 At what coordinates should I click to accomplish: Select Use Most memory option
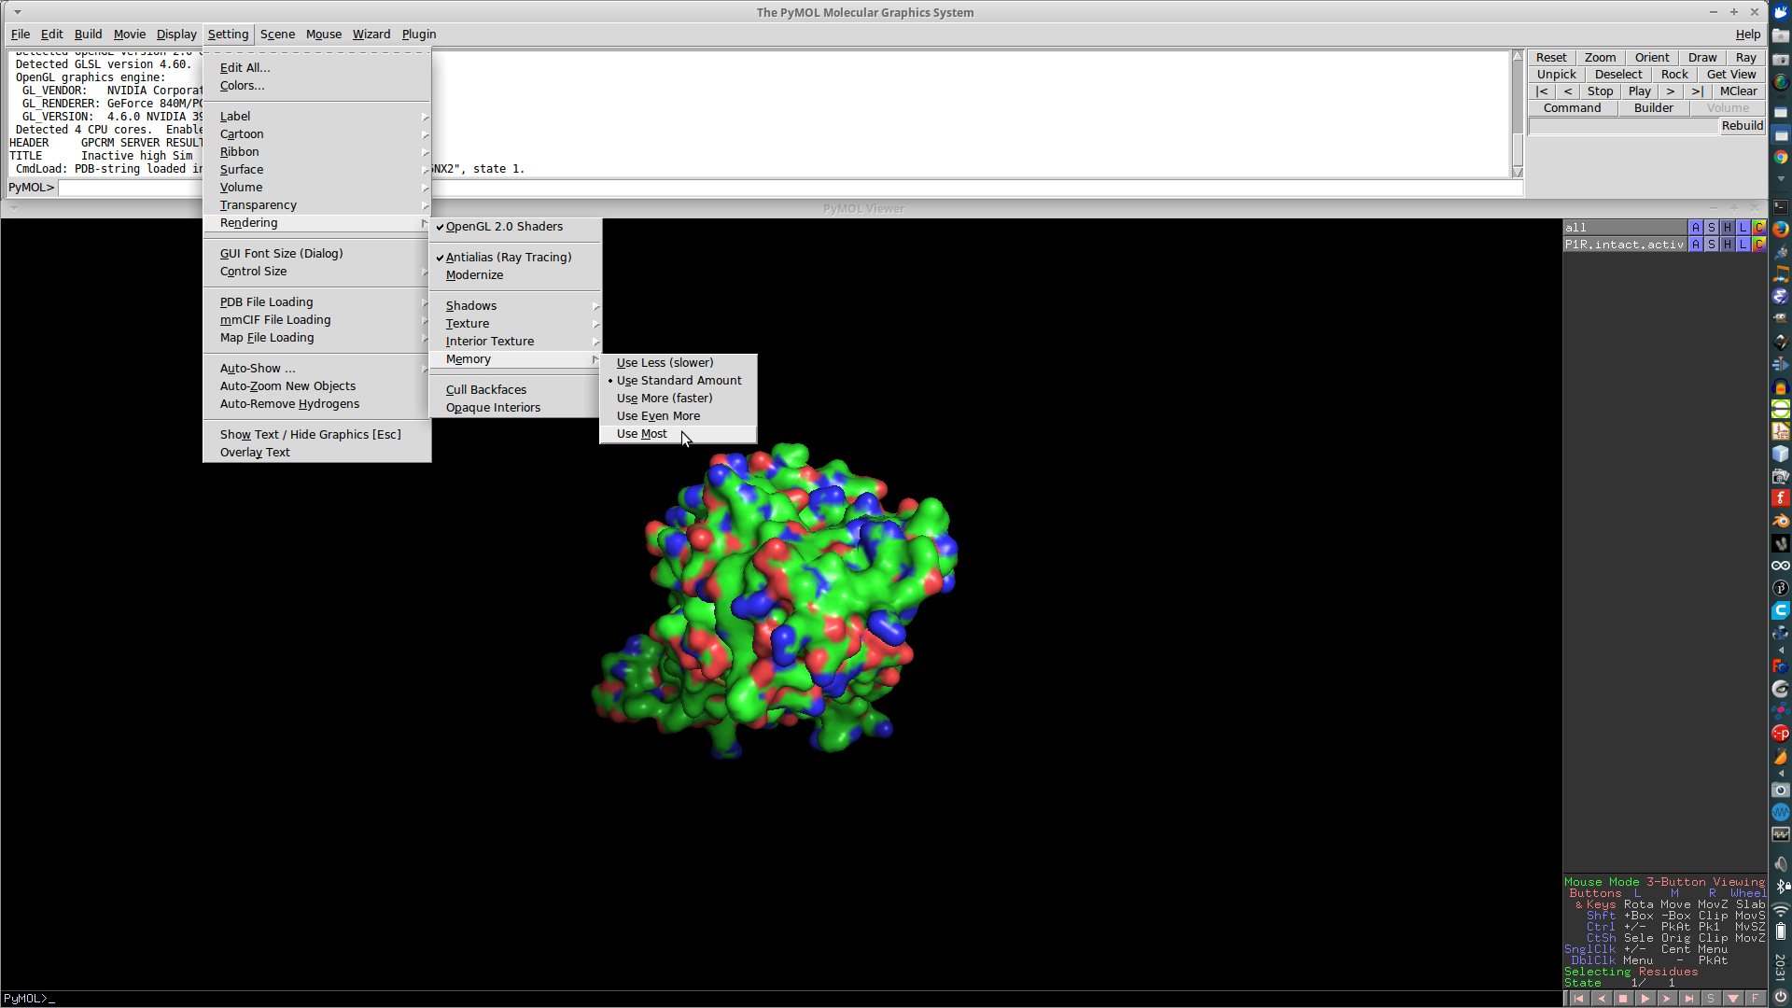click(641, 433)
